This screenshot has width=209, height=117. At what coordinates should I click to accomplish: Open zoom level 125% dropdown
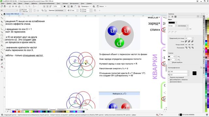click(62, 6)
